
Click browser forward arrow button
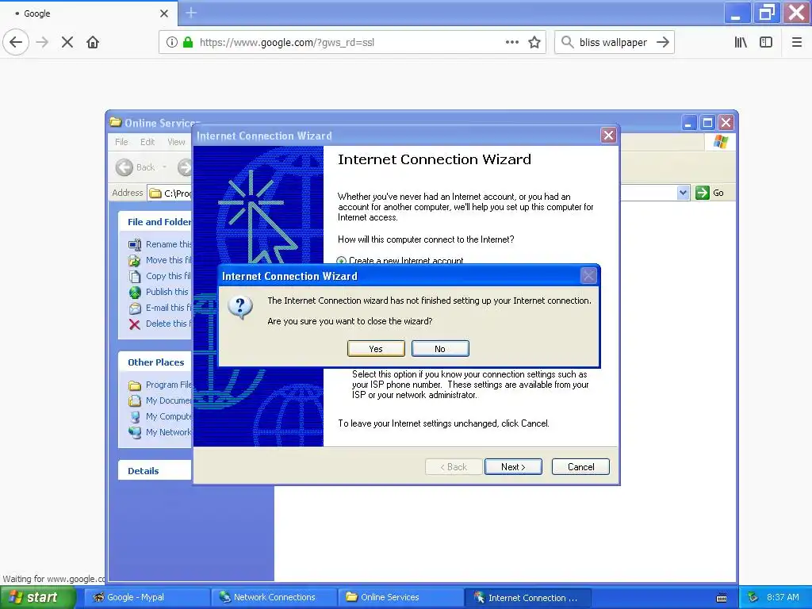43,42
